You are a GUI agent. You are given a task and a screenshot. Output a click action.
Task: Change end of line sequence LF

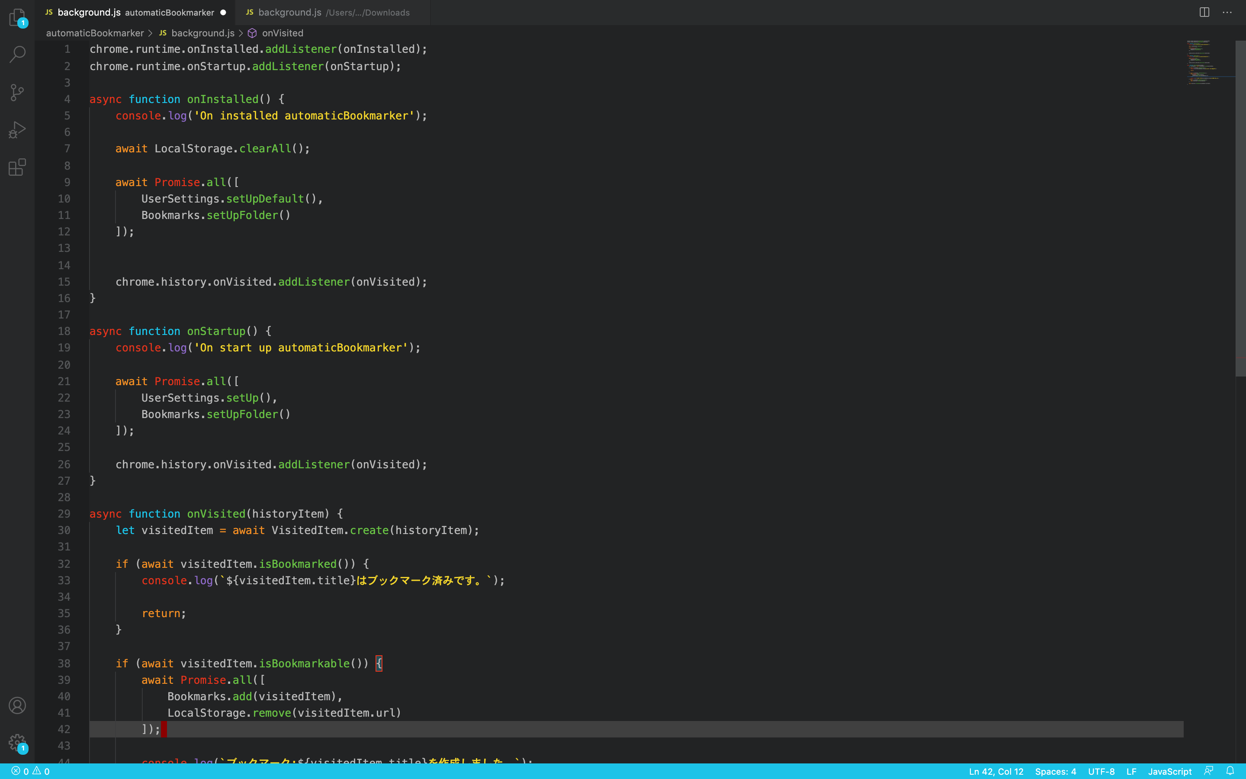[x=1131, y=771]
